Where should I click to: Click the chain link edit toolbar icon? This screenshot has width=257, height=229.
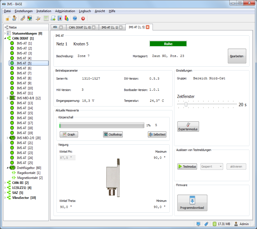point(23,19)
